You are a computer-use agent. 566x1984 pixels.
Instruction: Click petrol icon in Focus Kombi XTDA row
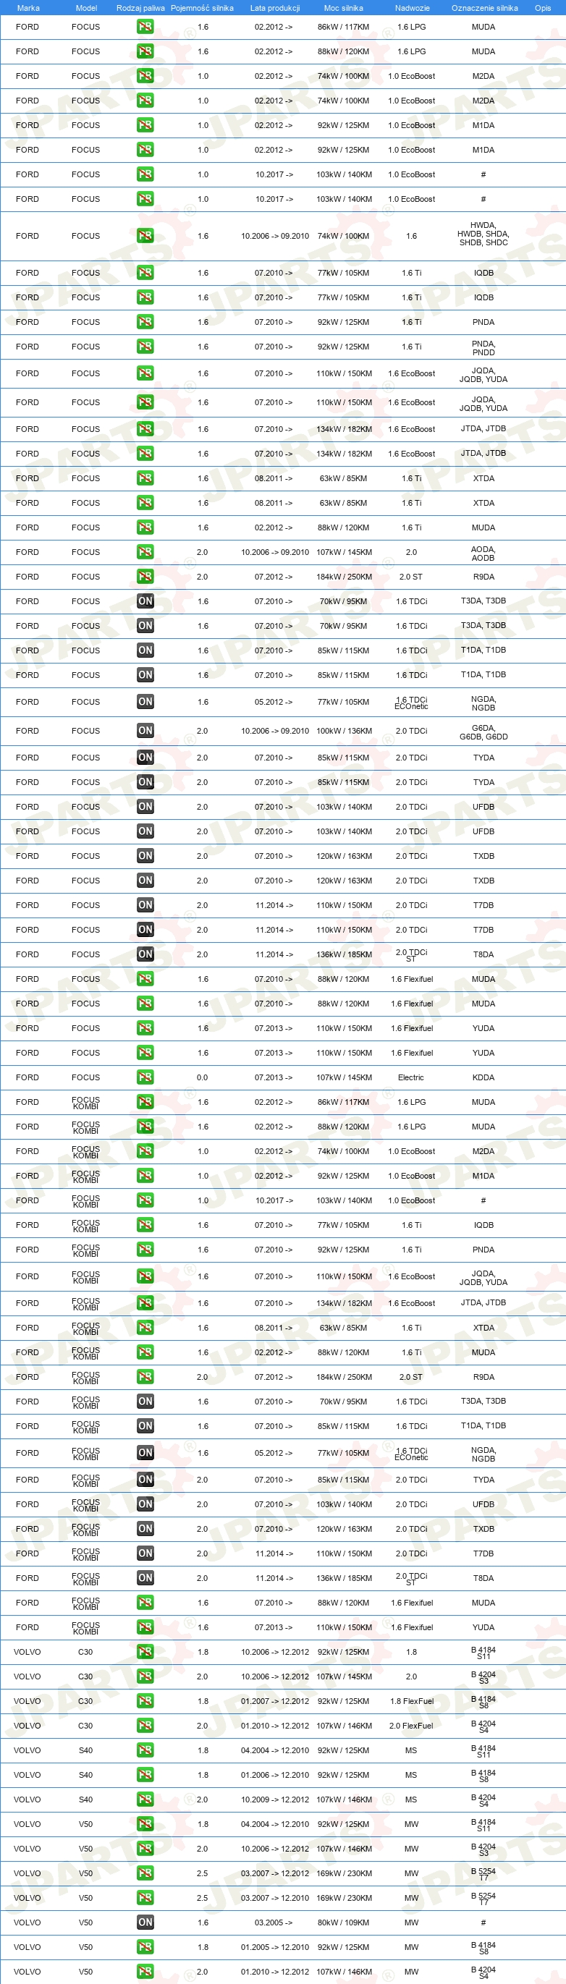tap(145, 1328)
